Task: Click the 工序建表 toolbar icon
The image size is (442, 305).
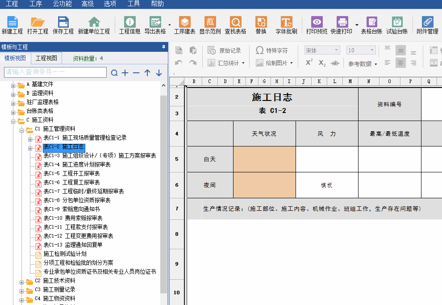Action: click(184, 25)
